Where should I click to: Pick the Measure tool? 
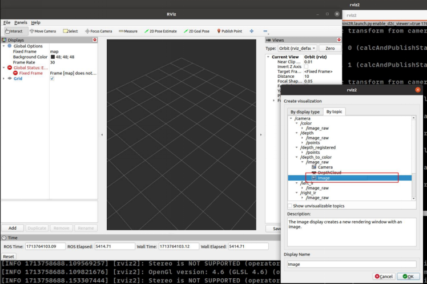[x=128, y=31]
